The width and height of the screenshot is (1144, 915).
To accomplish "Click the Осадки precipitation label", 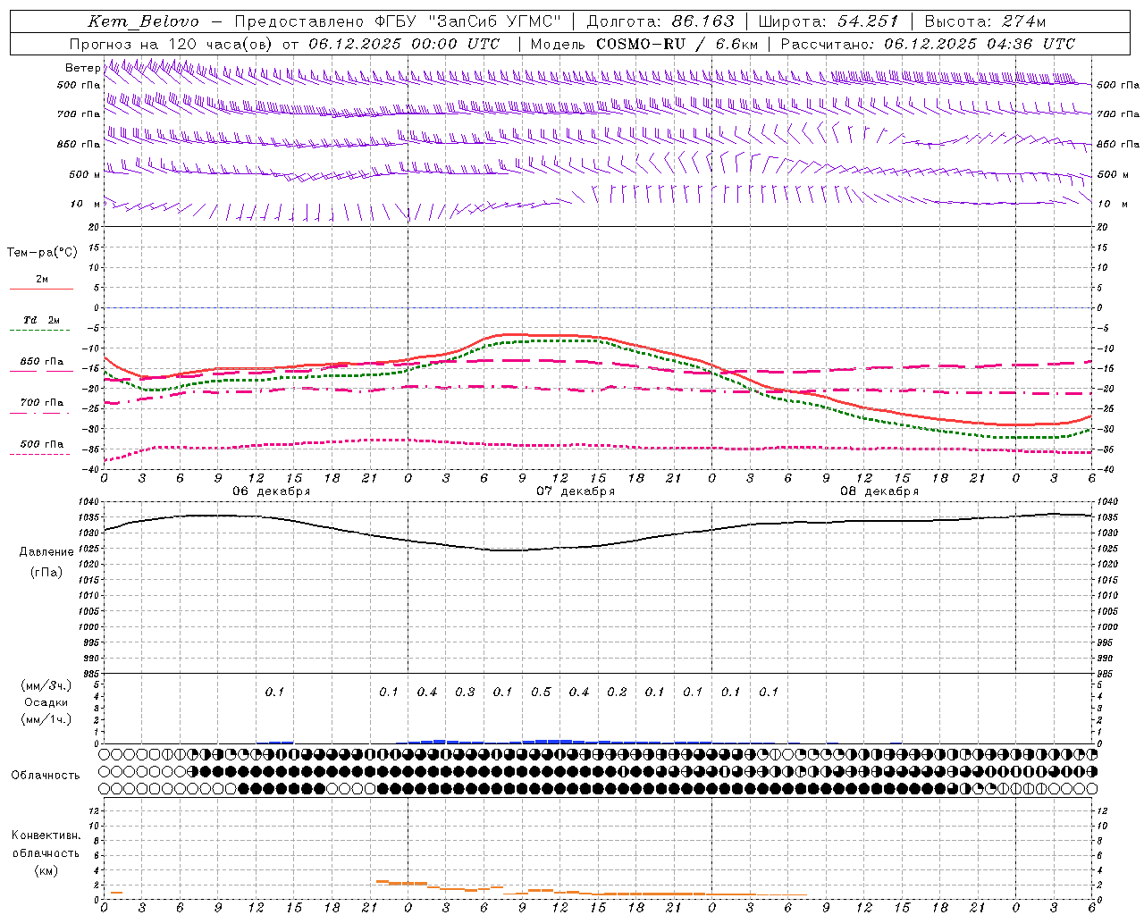I will [46, 702].
